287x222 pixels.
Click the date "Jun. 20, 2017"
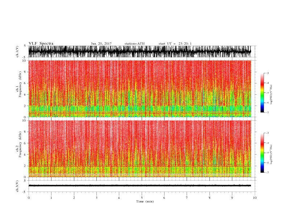point(101,44)
